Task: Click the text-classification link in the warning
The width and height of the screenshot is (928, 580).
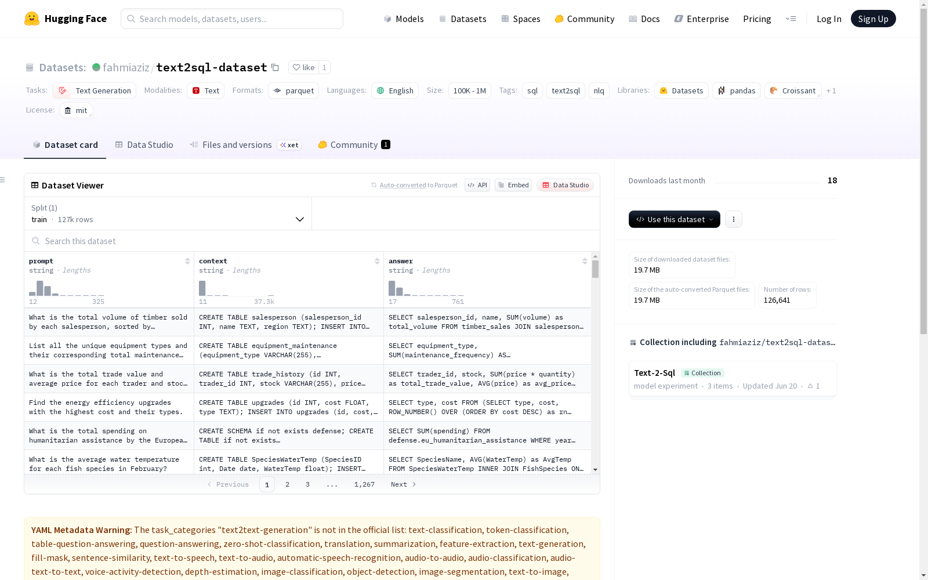Action: 445,530
